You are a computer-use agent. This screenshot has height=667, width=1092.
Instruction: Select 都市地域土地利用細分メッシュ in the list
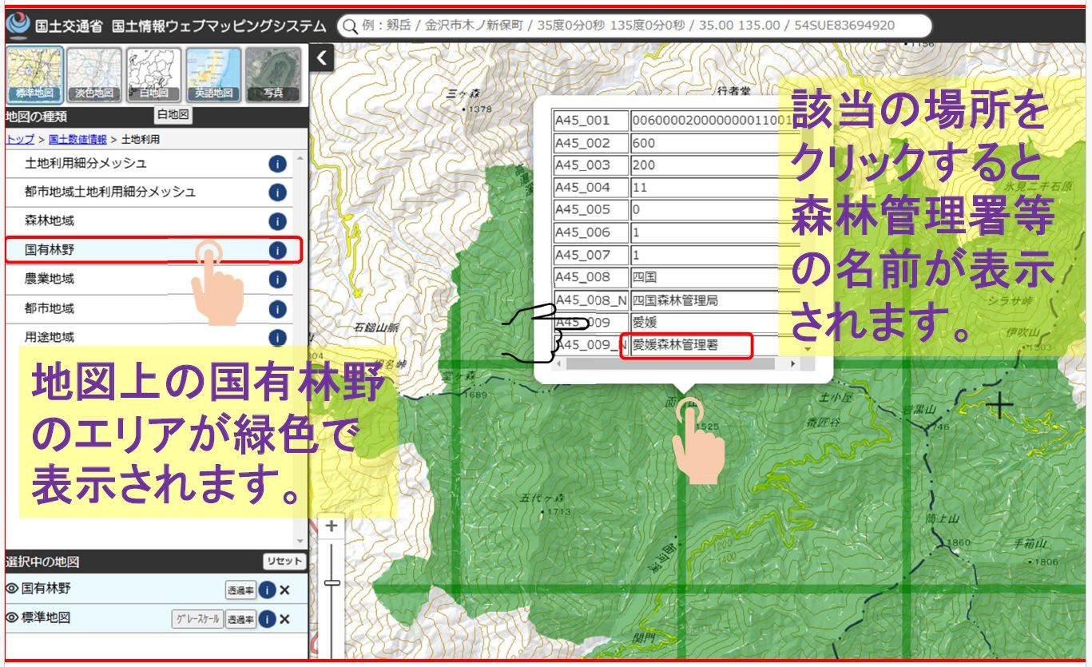[149, 193]
